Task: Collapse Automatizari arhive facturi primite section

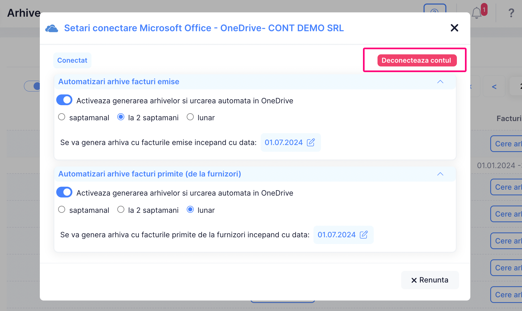Action: pyautogui.click(x=440, y=174)
